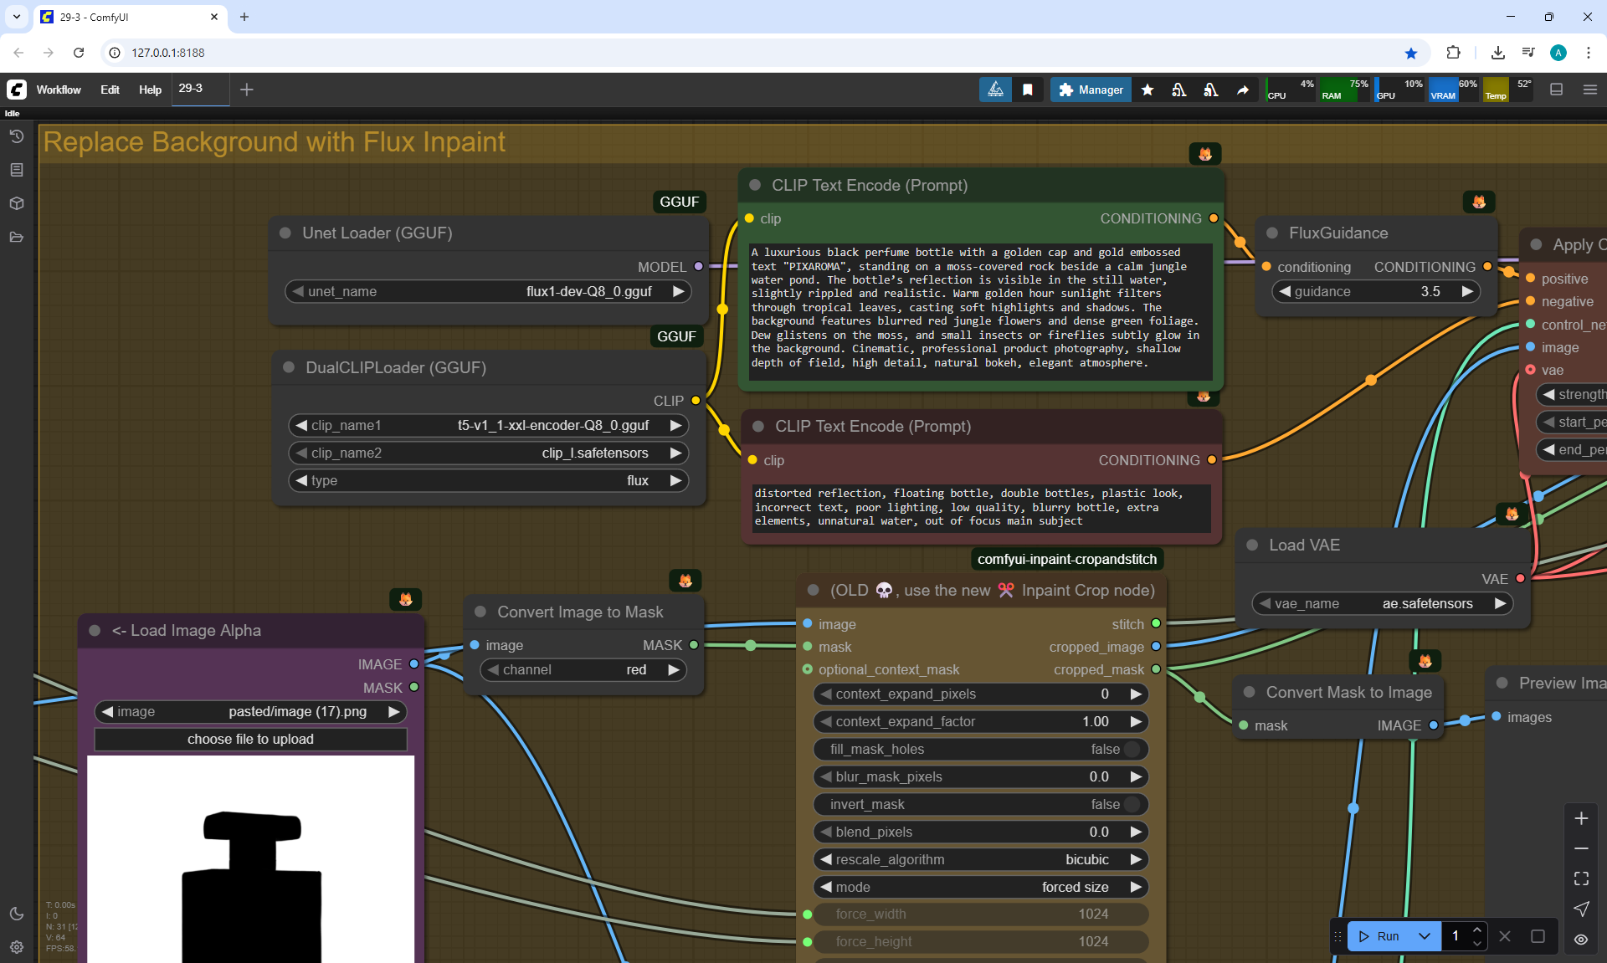Viewport: 1607px width, 963px height.
Task: Toggle link visibility eye icon
Action: pyautogui.click(x=1581, y=939)
